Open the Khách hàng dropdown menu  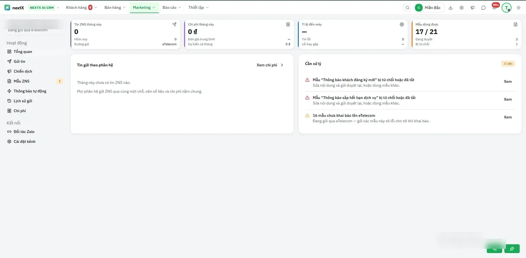81,8
